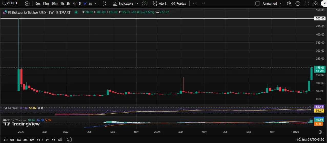The image size is (327, 143).
Task: Take a chart snapshot with camera icon
Action: (x=316, y=4)
